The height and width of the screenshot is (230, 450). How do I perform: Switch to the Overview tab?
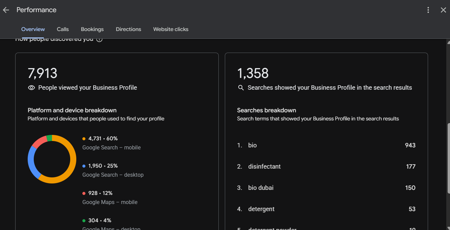tap(33, 29)
